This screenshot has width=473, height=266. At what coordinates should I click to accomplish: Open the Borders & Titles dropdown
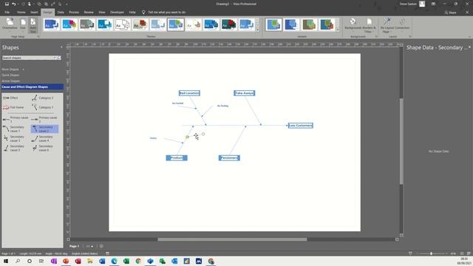click(x=369, y=25)
